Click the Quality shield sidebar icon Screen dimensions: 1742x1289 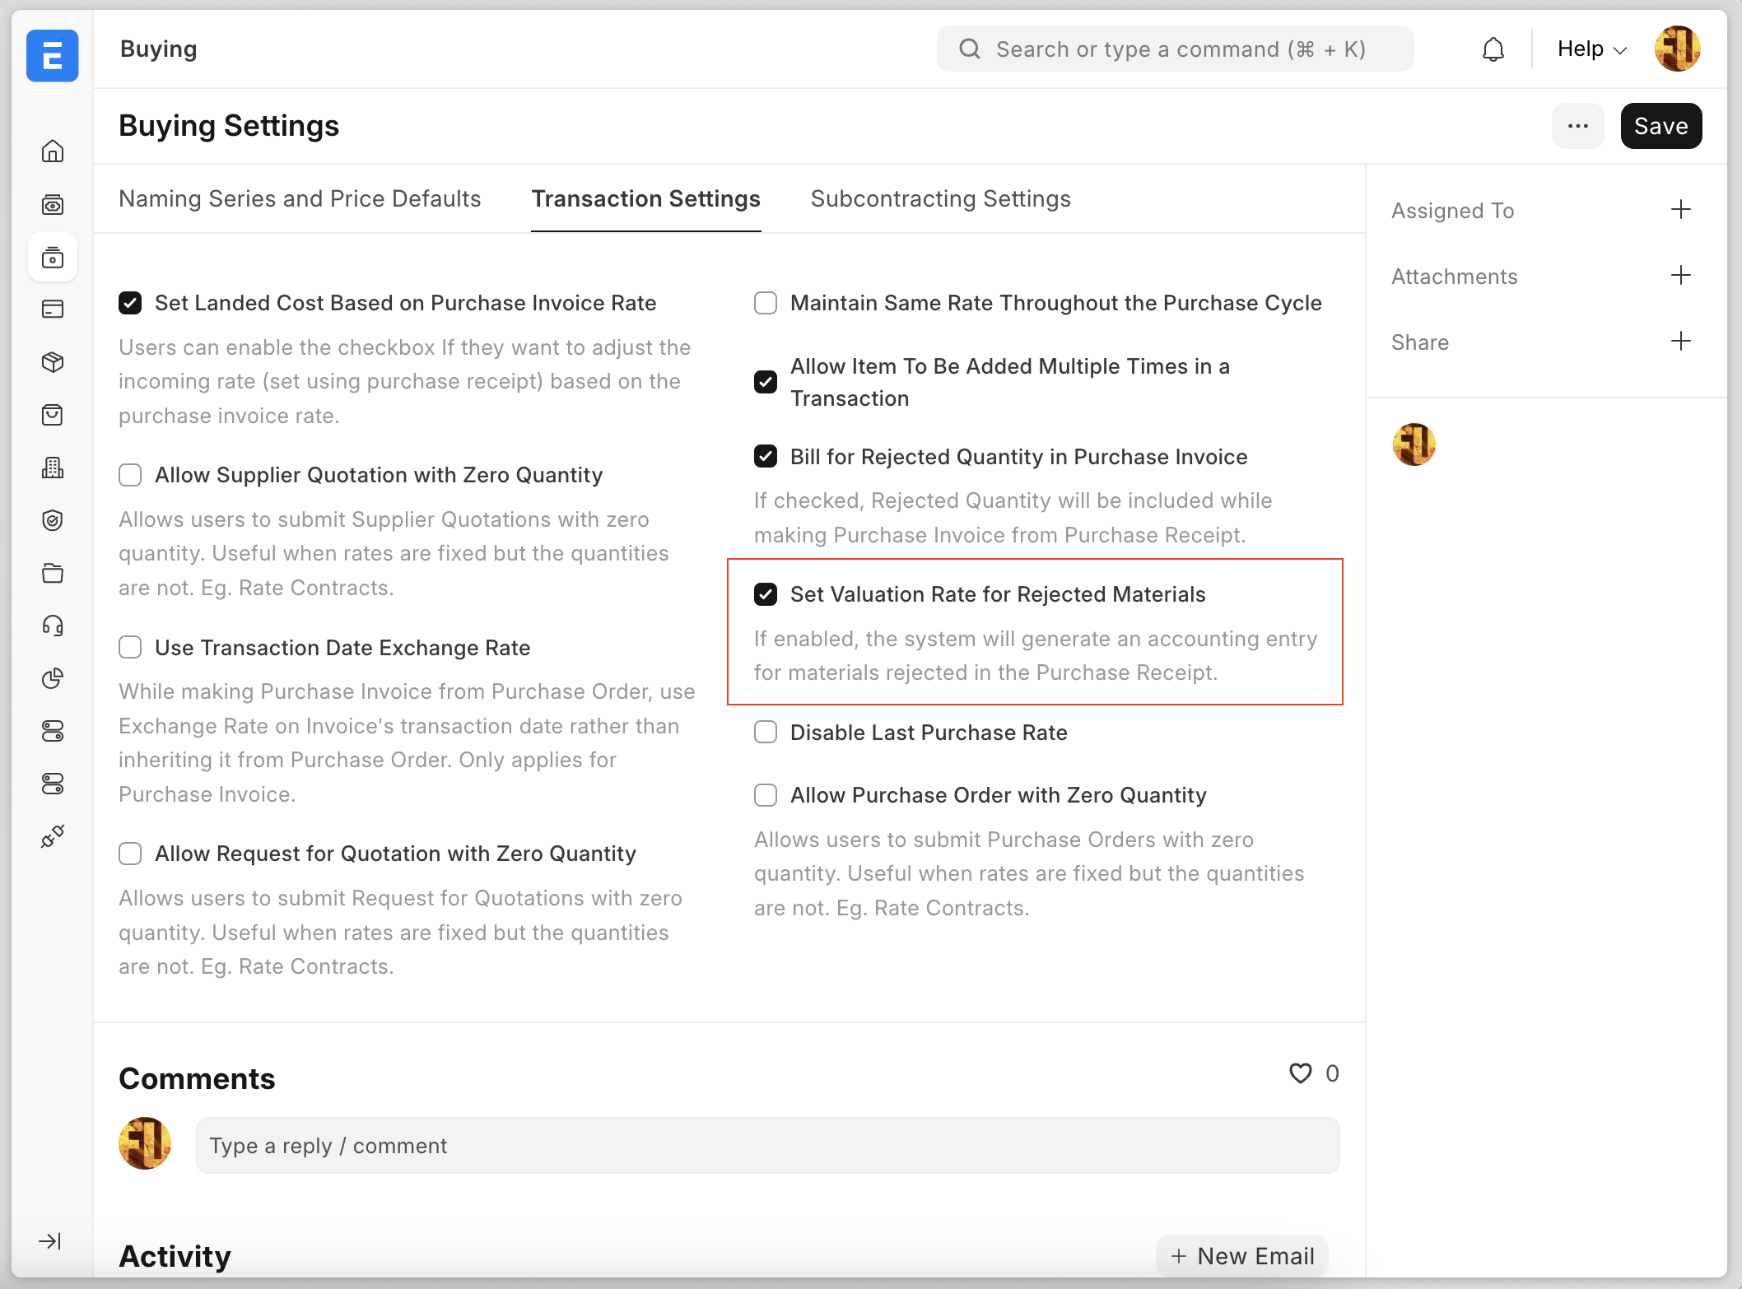[x=53, y=520]
